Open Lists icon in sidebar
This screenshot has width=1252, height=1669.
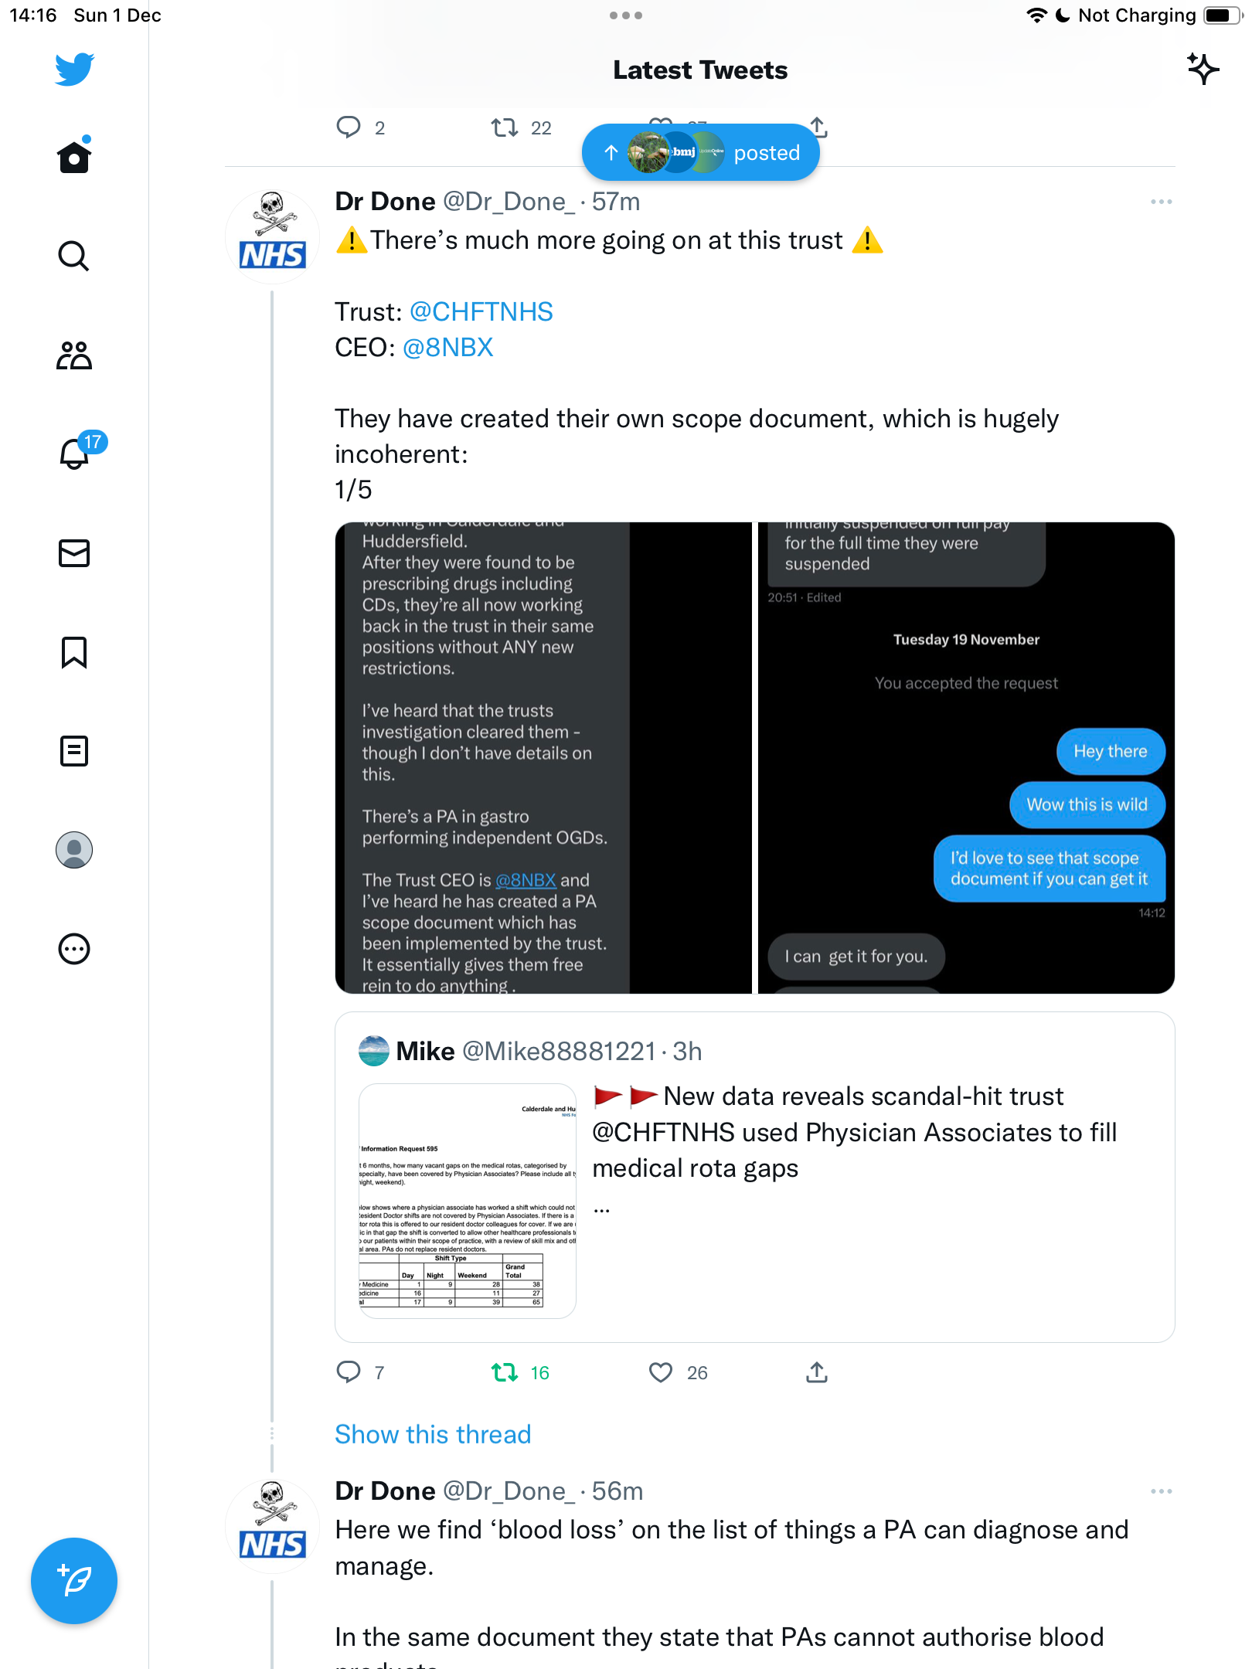tap(74, 751)
